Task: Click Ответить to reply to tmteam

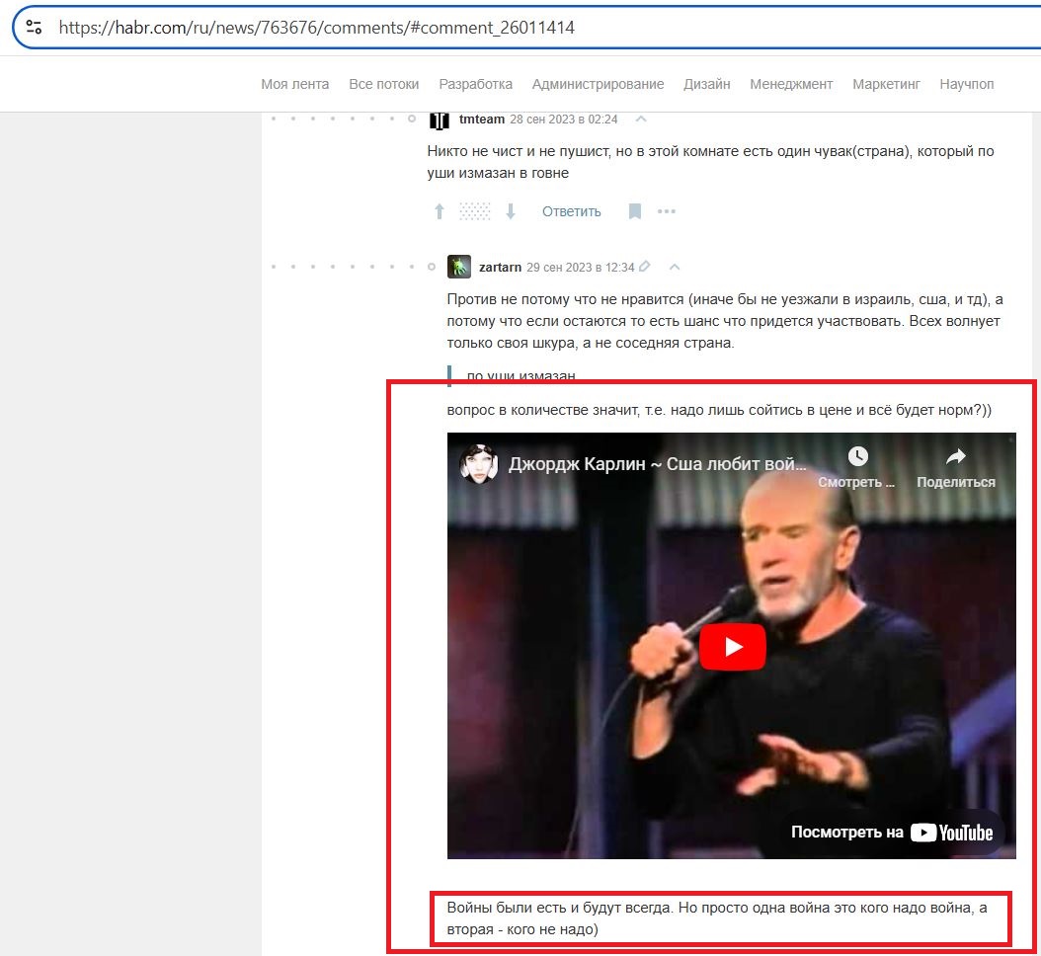Action: coord(571,211)
